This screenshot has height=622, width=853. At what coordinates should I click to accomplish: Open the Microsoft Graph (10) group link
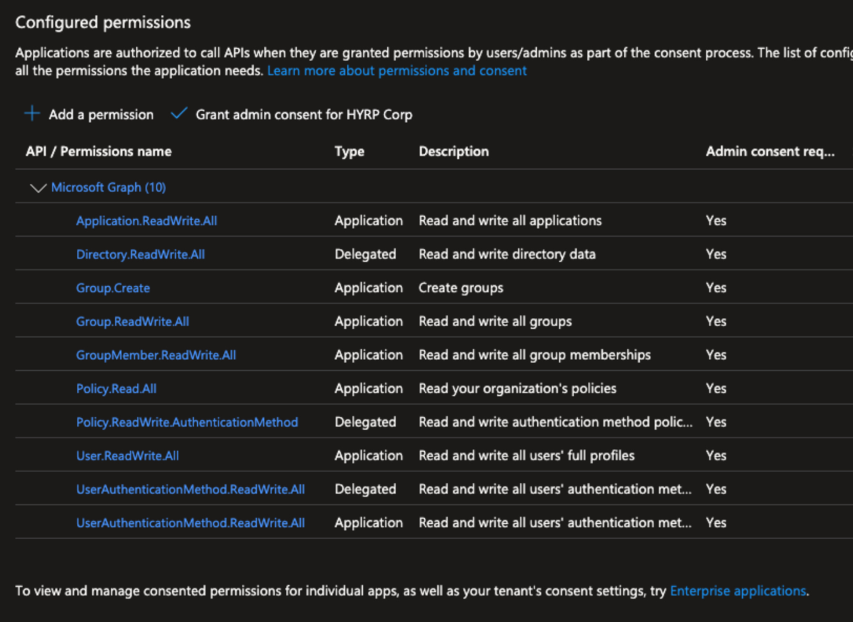click(108, 187)
